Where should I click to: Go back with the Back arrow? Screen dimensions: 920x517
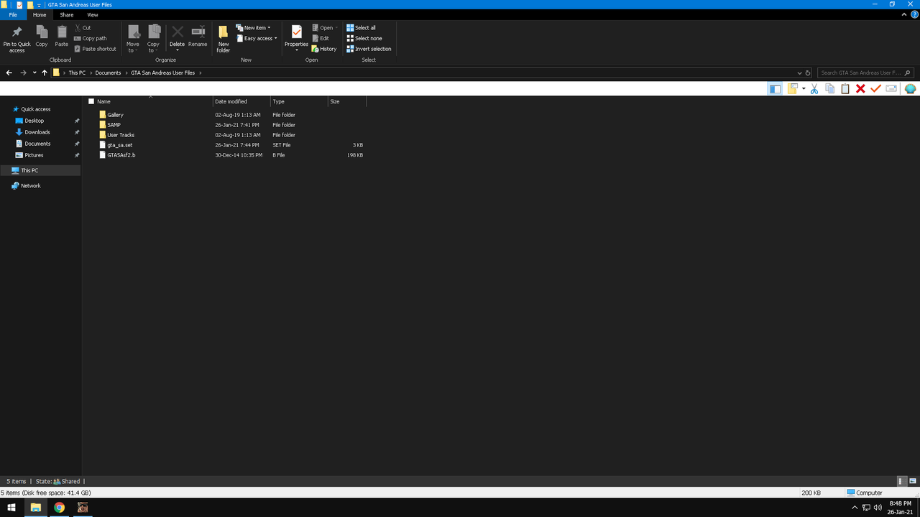point(9,73)
